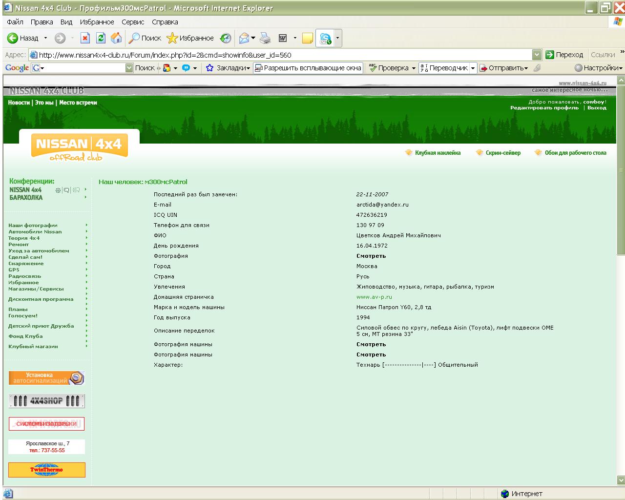
Task: Click the Место встречи navigation link
Action: (x=78, y=103)
